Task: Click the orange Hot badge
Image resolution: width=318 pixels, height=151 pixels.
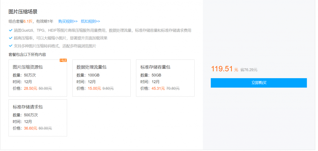Action: pyautogui.click(x=63, y=60)
